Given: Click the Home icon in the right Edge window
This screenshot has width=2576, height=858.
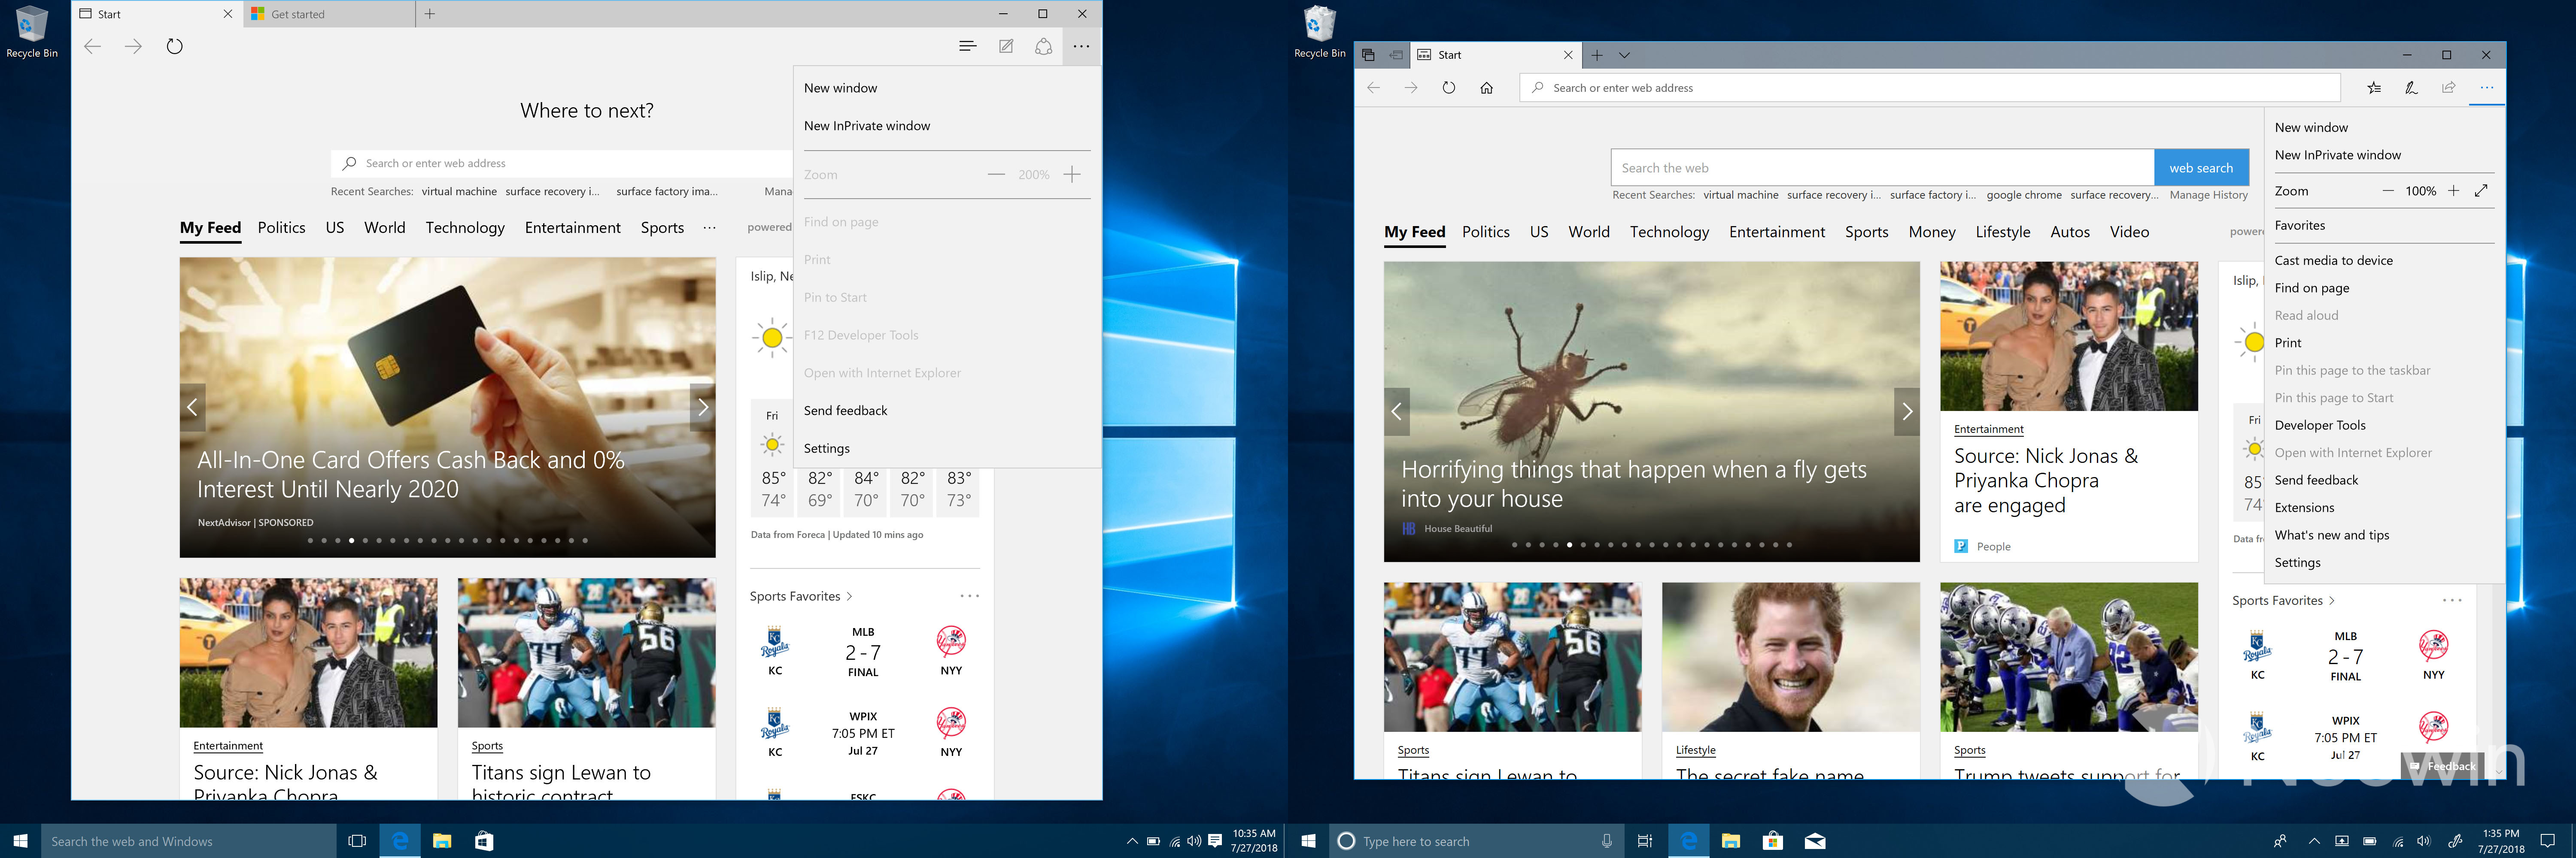Looking at the screenshot, I should point(1486,88).
